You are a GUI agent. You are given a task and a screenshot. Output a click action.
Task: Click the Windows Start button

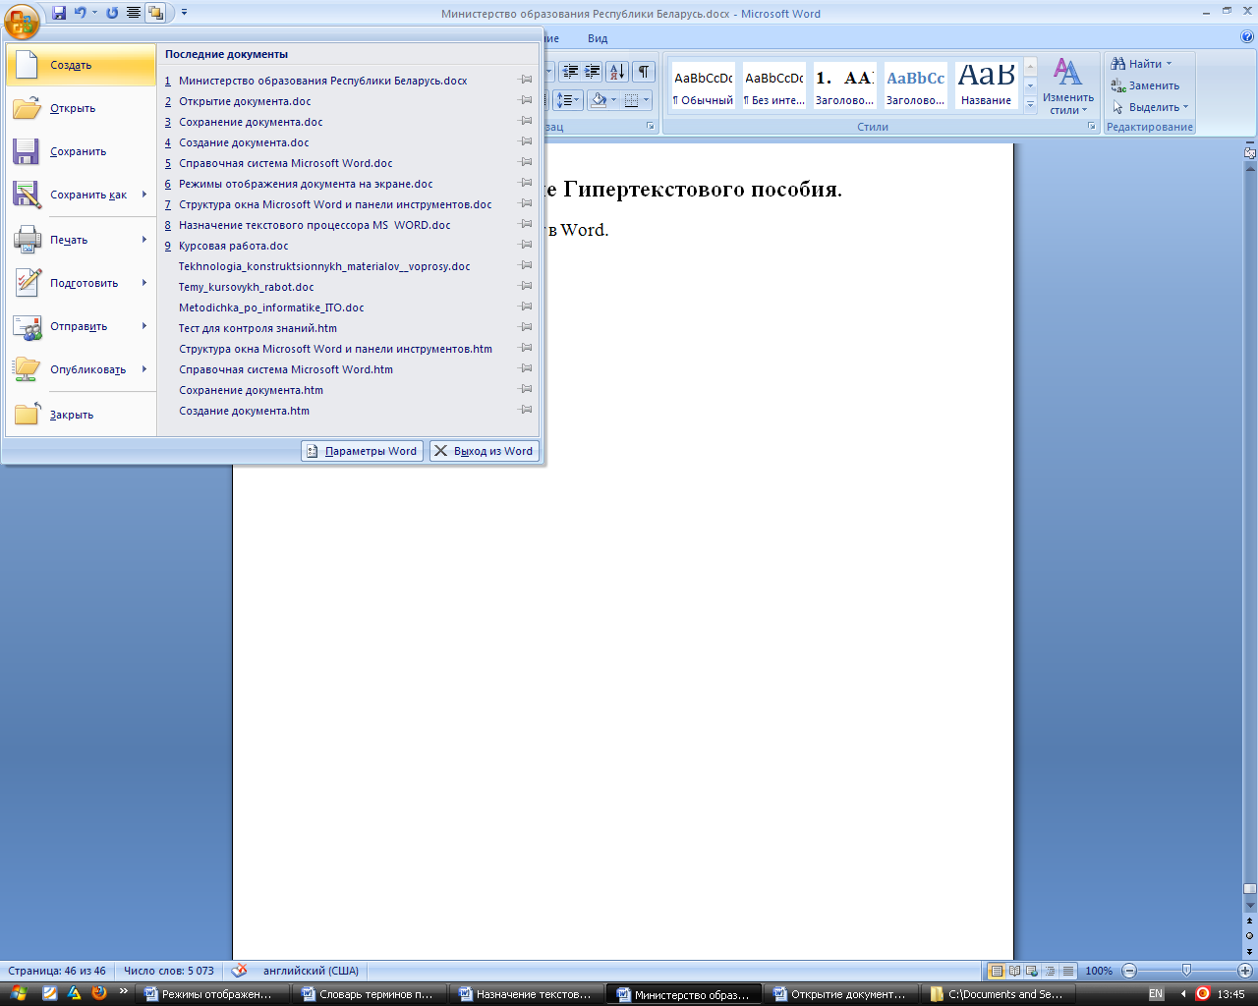[18, 993]
